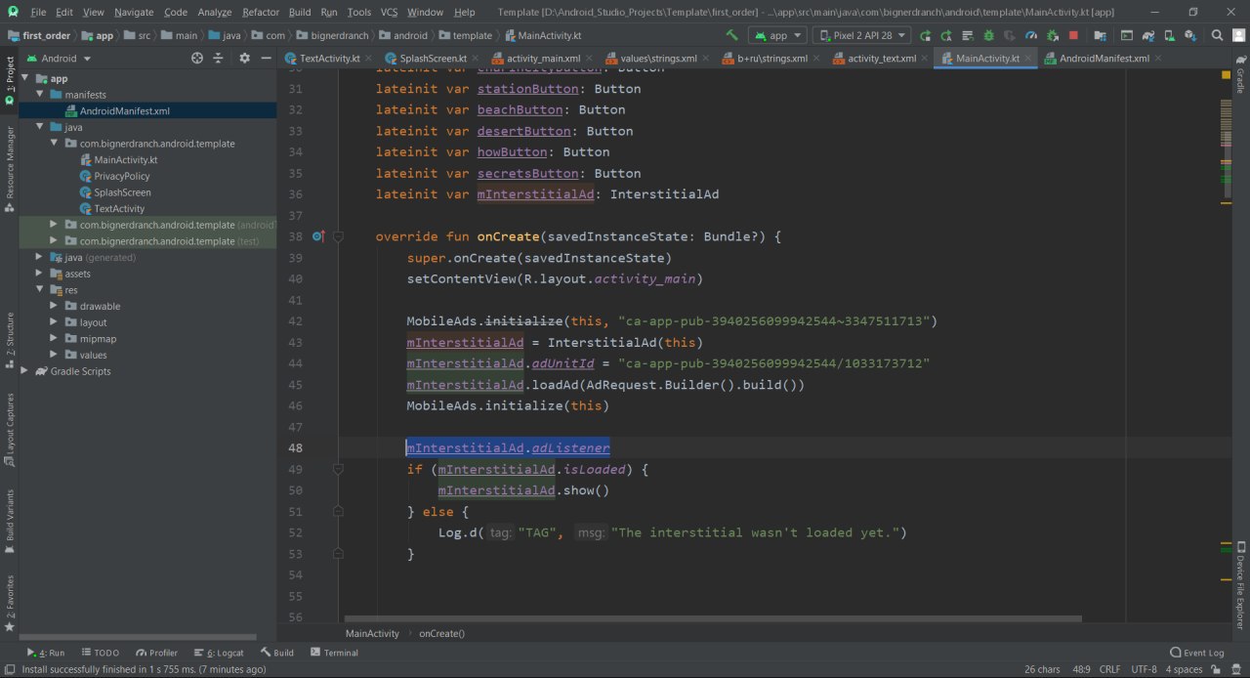
Task: Open Project panel settings gear
Action: click(244, 59)
